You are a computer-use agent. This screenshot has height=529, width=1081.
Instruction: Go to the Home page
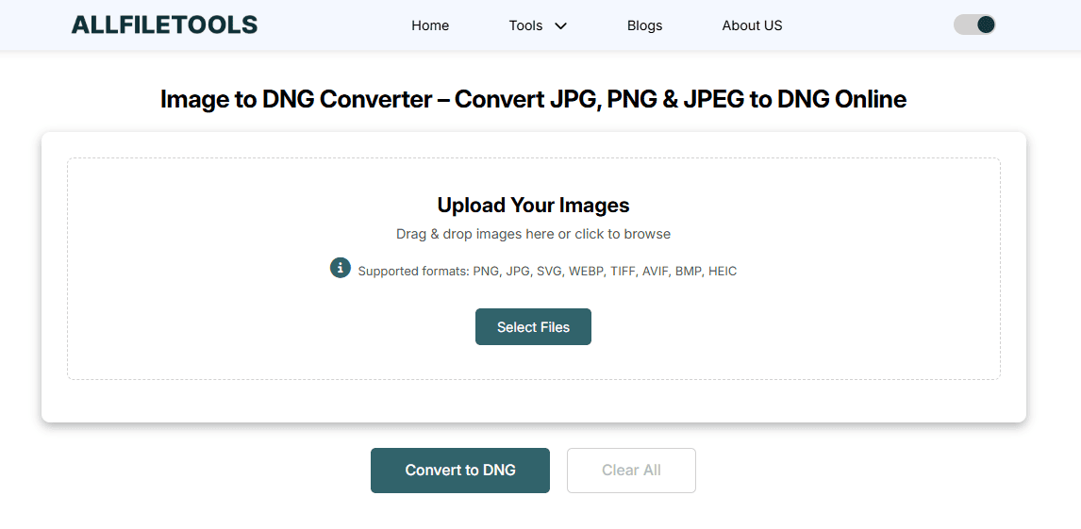430,25
